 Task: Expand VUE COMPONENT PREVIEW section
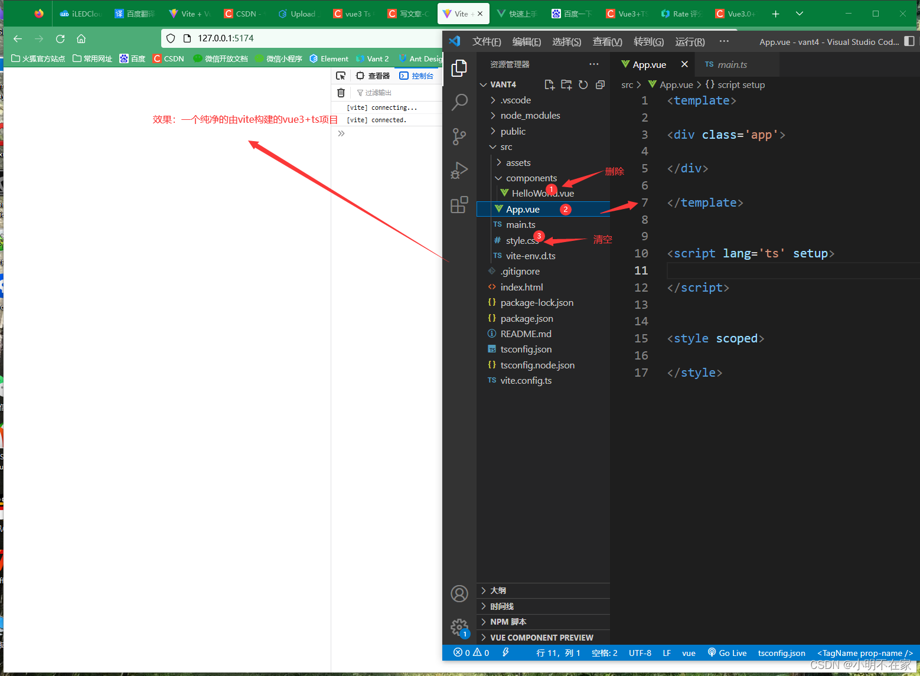pyautogui.click(x=543, y=638)
